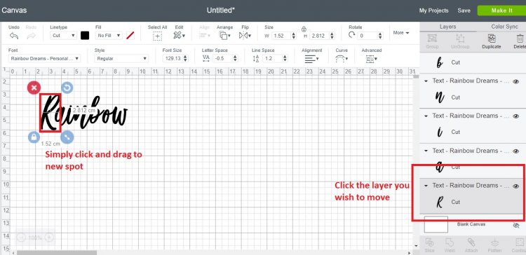This screenshot has height=255, width=526.
Task: Open the Canvas menu
Action: [x=14, y=10]
